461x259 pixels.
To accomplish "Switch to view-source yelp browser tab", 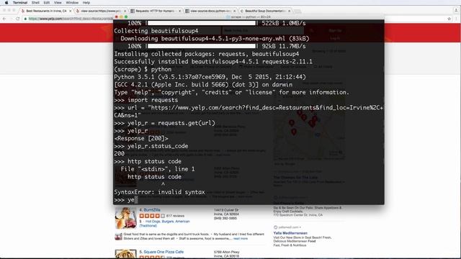I will pos(101,11).
